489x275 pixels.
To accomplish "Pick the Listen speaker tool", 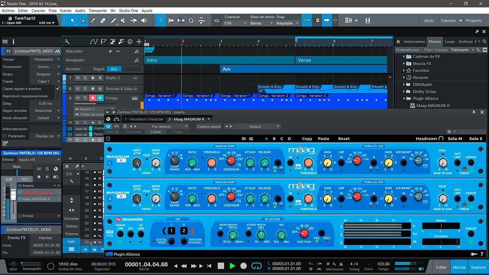I will pos(144,20).
